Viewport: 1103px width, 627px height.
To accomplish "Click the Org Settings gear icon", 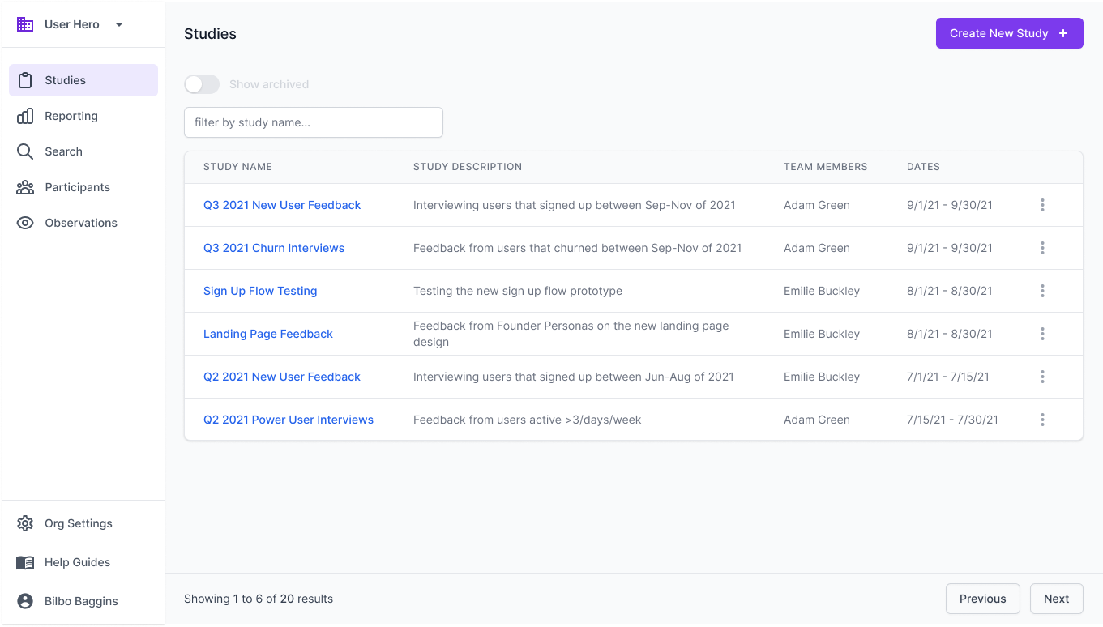I will [x=25, y=523].
